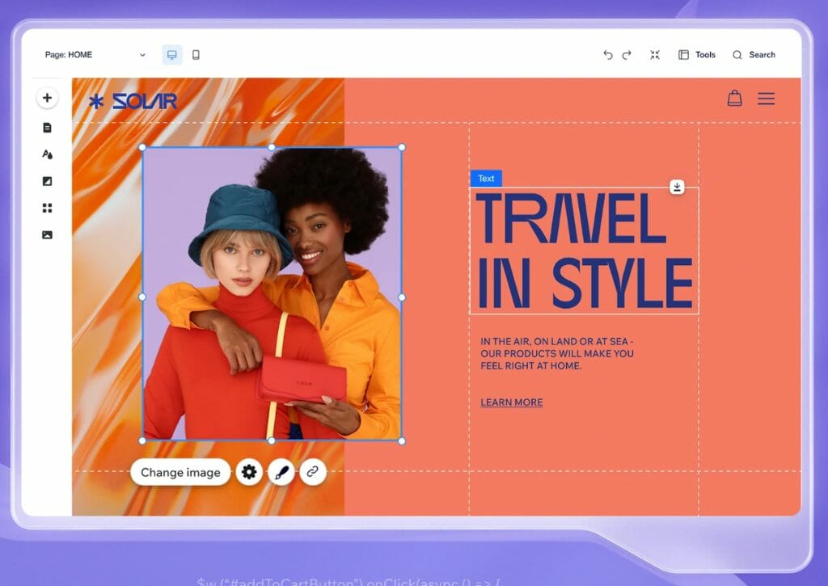Expand the Page: HOME dropdown
The height and width of the screenshot is (586, 828).
coord(95,55)
